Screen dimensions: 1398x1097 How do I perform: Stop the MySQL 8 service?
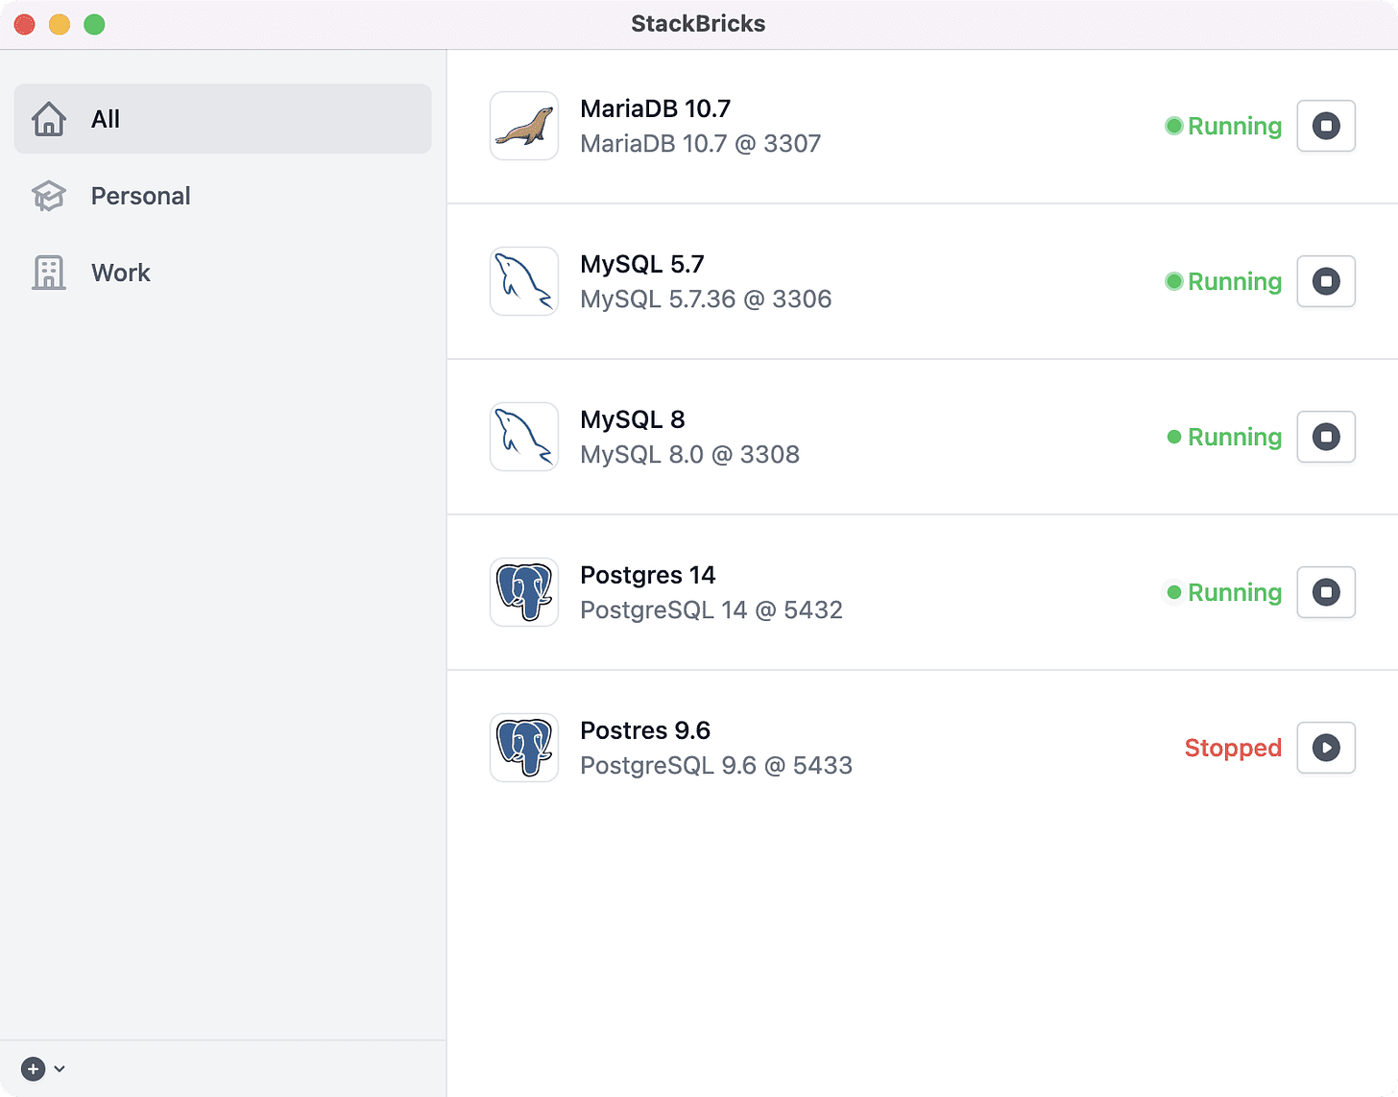(x=1326, y=437)
